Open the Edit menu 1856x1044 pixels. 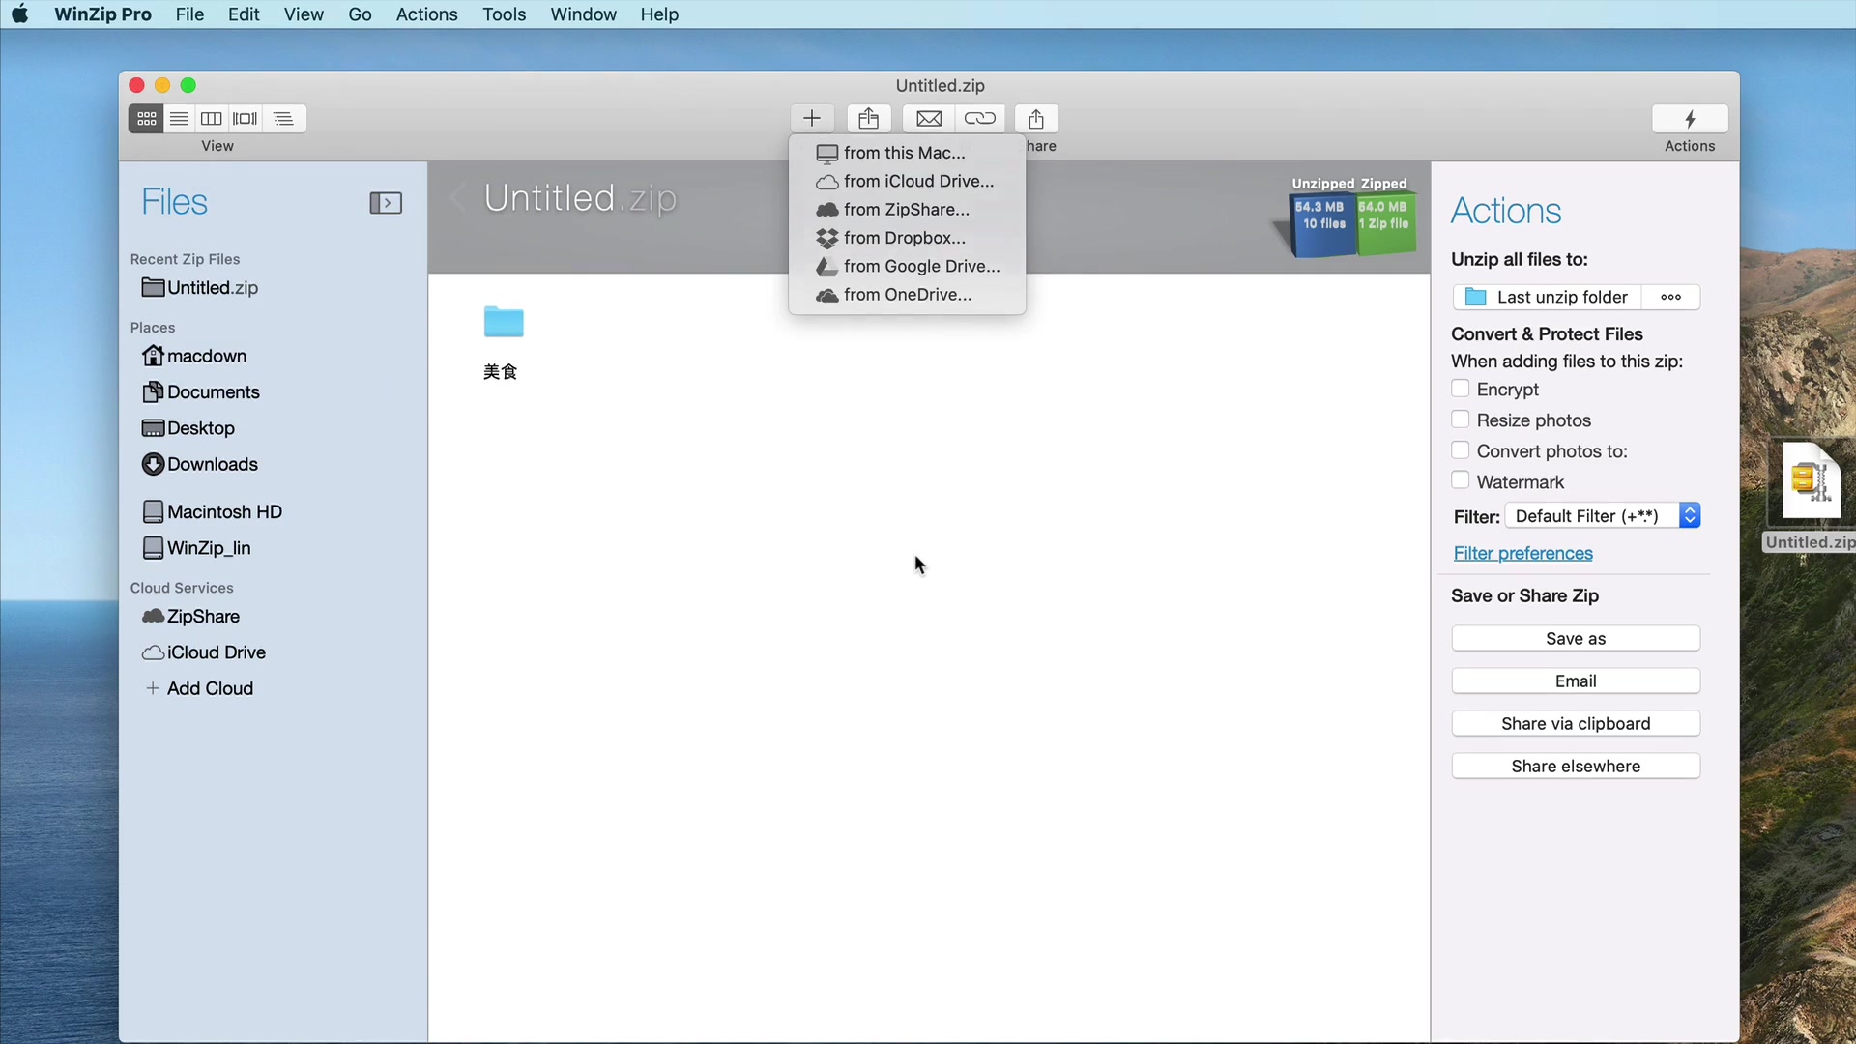pyautogui.click(x=244, y=14)
